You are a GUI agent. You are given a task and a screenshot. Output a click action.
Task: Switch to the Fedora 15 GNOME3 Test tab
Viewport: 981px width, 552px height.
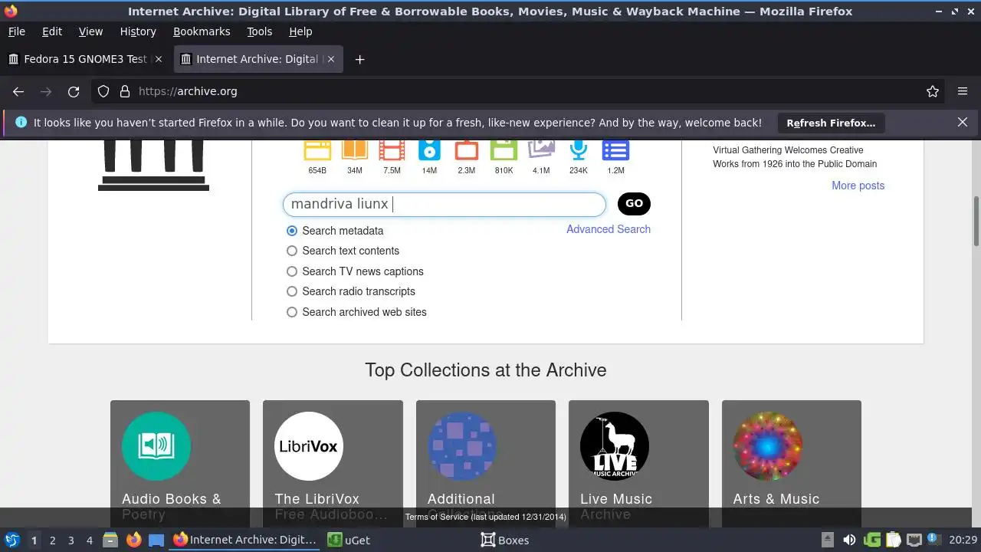point(86,59)
